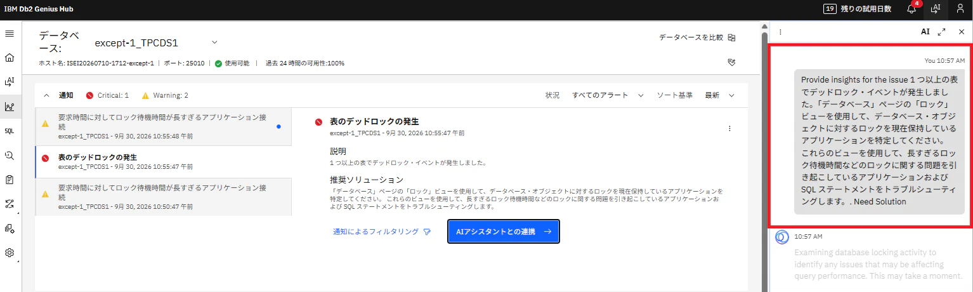973x292 pixels.
Task: Click the 24-hour availability 100% text
Action: click(x=305, y=63)
